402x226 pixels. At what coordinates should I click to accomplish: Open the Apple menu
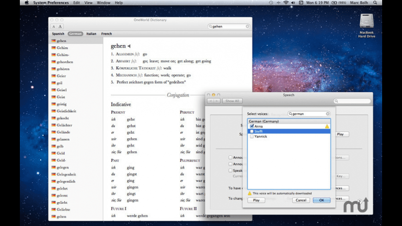[27, 3]
